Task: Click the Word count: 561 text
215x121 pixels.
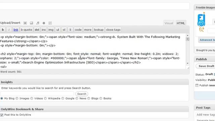Action: (11, 72)
